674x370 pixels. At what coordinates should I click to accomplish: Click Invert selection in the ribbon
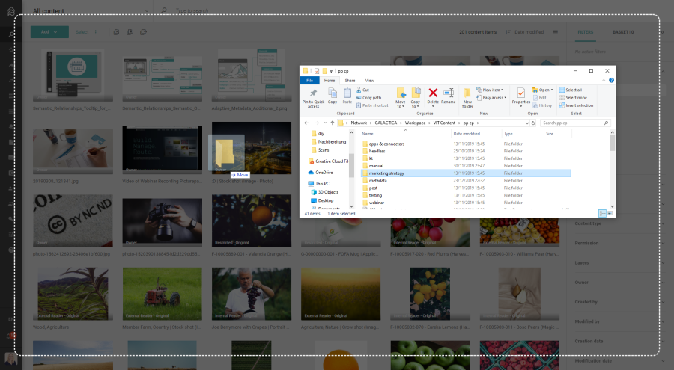tap(576, 105)
